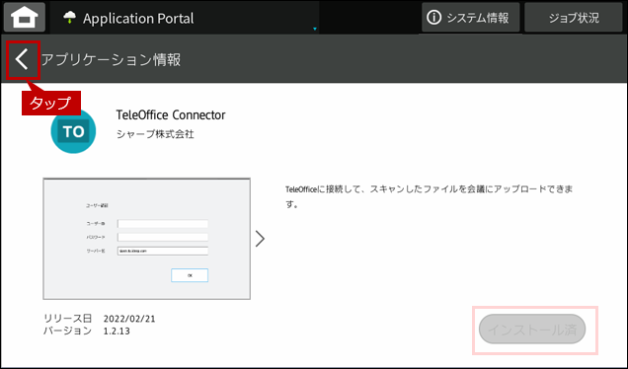Open the login screen preview thumbnail
The width and height of the screenshot is (628, 369).
click(x=146, y=239)
